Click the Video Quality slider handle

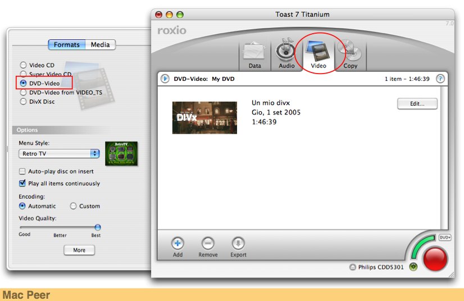point(98,227)
